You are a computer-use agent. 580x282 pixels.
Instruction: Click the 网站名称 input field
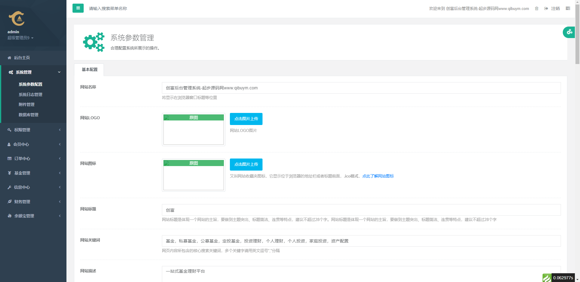pyautogui.click(x=361, y=88)
